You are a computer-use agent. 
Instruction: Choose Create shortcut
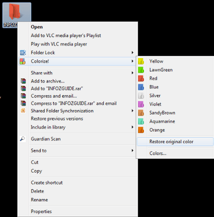pos(47,183)
